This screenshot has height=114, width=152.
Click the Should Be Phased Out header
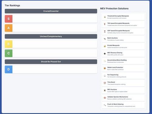51,62
